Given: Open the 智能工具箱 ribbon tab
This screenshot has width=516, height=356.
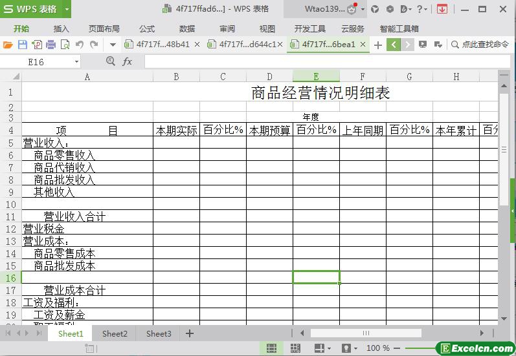Looking at the screenshot, I should 399,29.
